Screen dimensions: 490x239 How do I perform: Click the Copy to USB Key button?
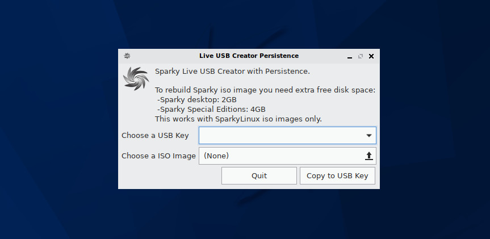pyautogui.click(x=337, y=175)
